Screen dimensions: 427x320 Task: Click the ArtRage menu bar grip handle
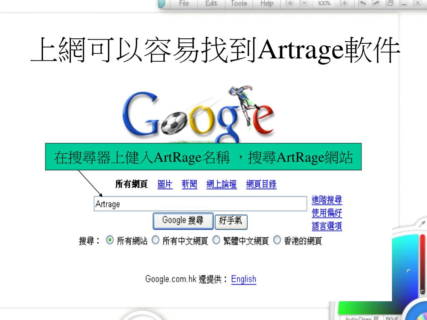(x=162, y=4)
